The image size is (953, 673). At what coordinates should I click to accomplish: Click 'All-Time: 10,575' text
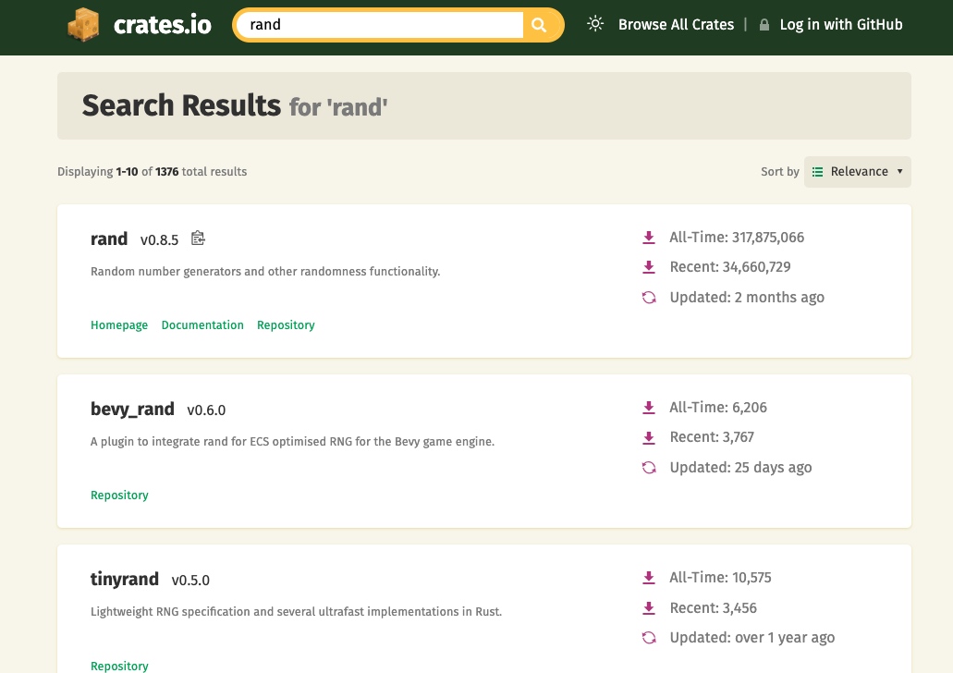(x=720, y=578)
